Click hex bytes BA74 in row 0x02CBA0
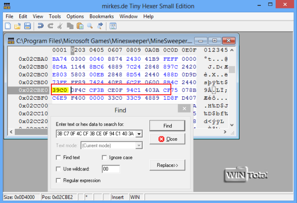 59,59
